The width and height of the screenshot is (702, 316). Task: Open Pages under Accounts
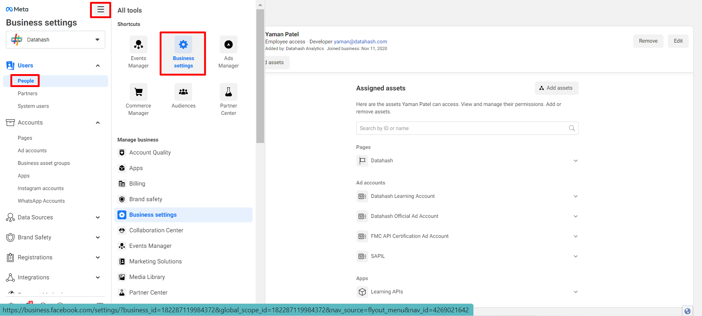[x=25, y=138]
